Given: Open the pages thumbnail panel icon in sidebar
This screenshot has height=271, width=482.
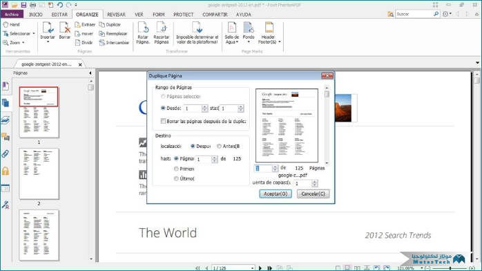Looking at the screenshot, I should [x=6, y=103].
